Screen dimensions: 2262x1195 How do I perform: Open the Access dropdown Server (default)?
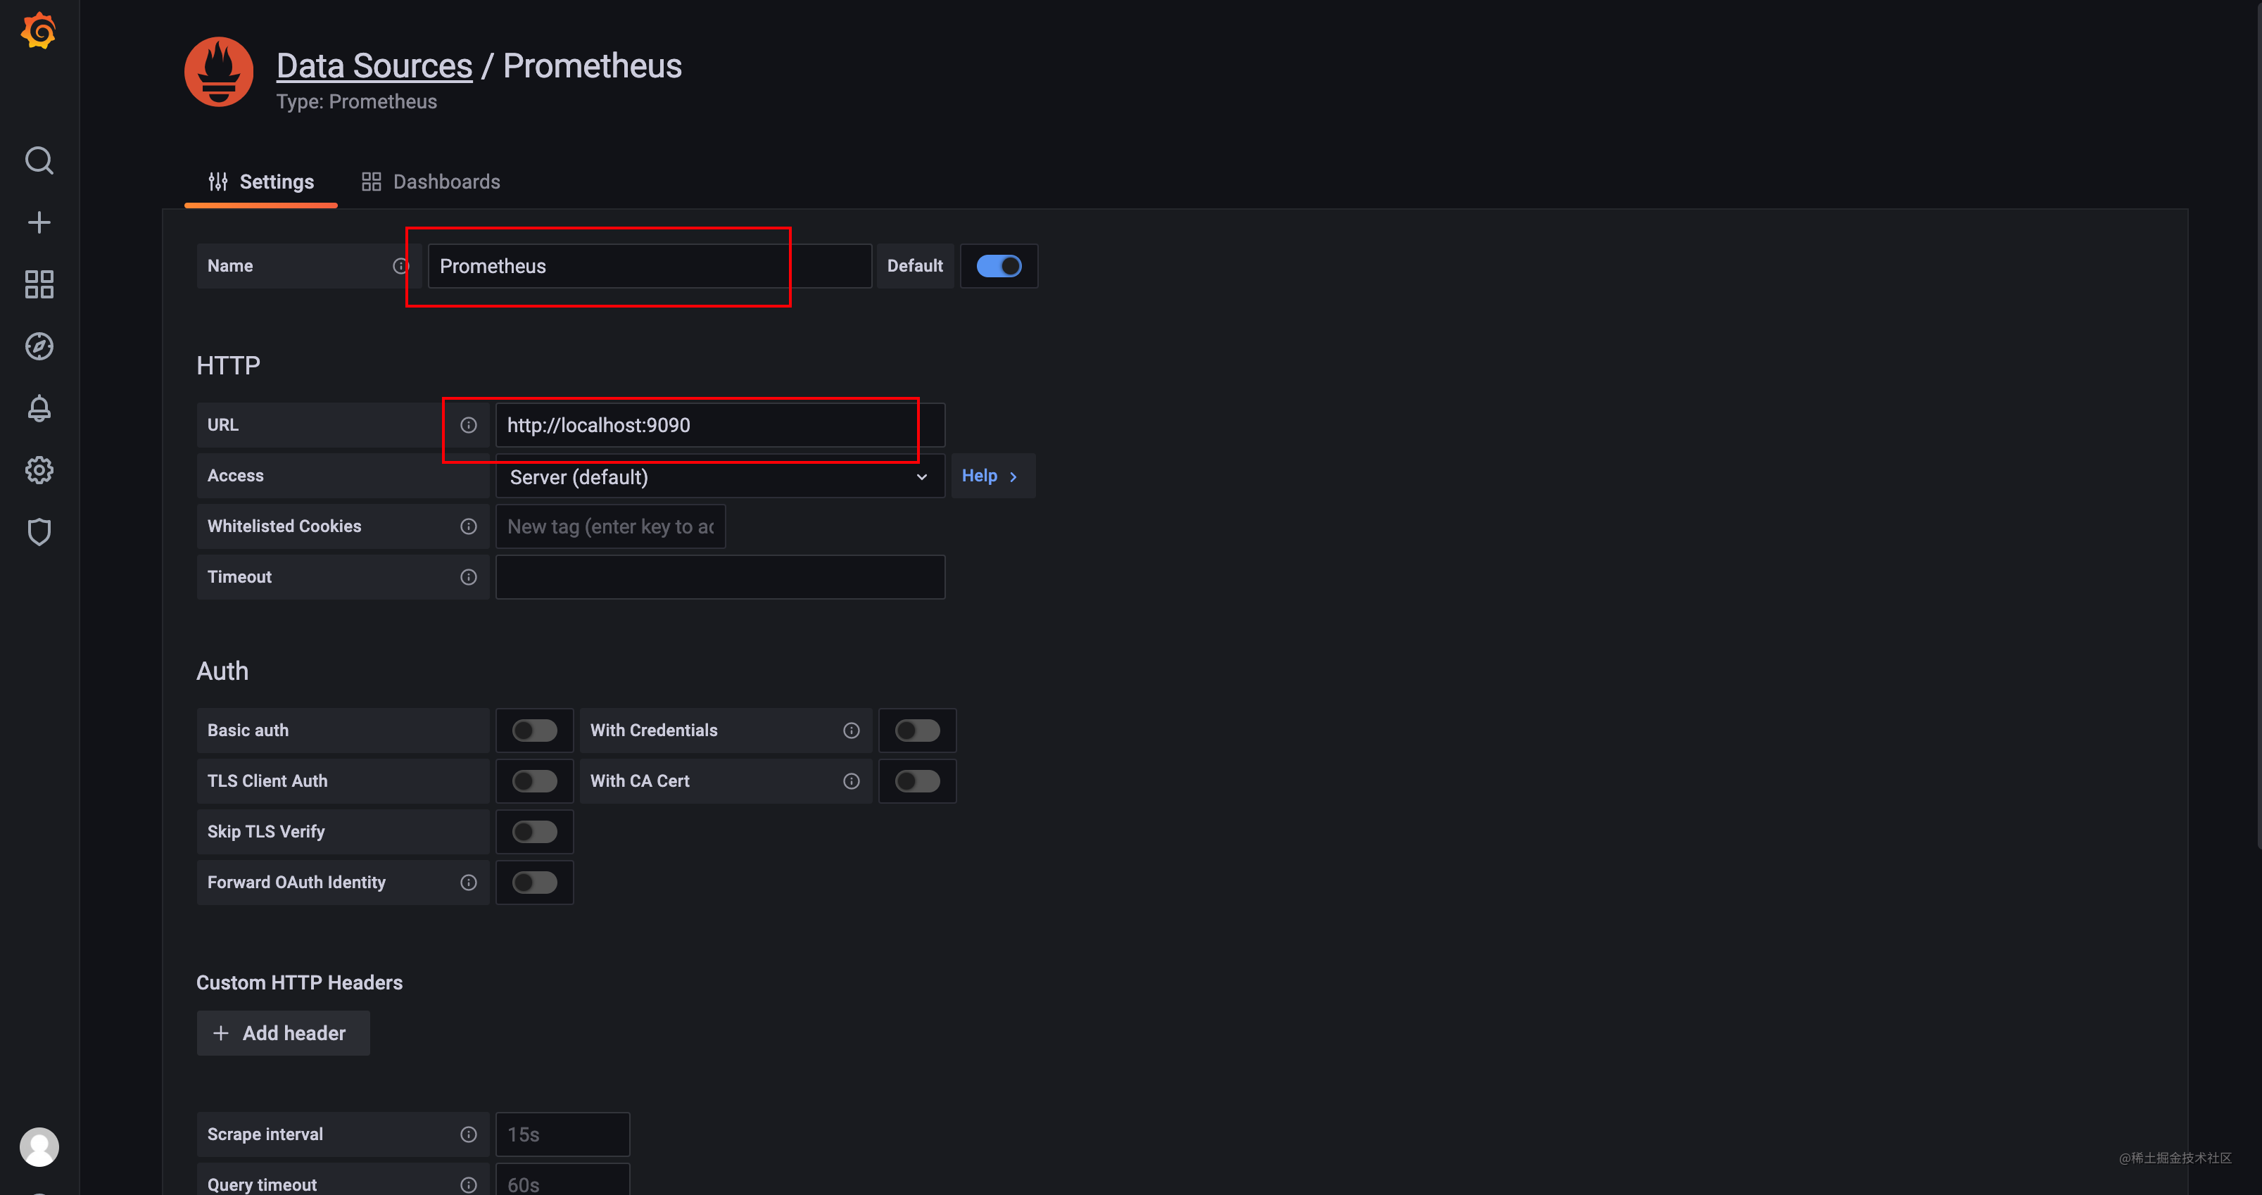click(x=719, y=476)
